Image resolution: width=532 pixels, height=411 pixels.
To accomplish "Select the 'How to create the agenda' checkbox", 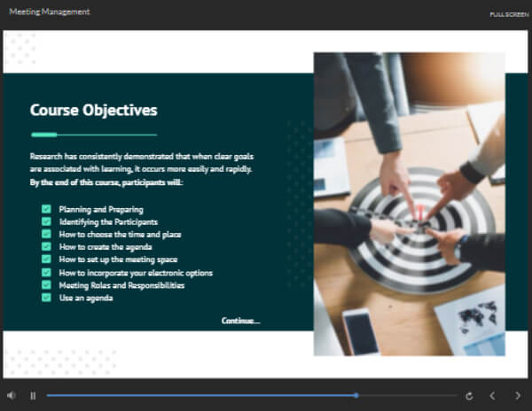I will click(x=45, y=247).
